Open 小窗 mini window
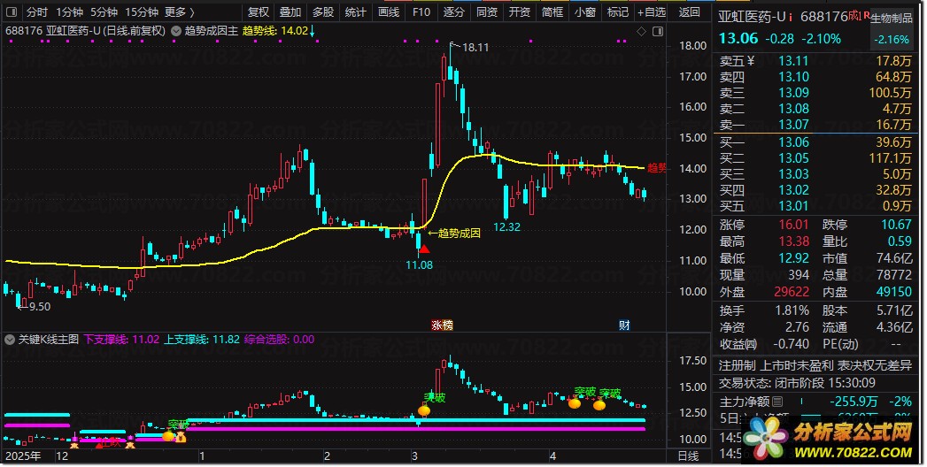The height and width of the screenshot is (467, 927). (x=584, y=11)
